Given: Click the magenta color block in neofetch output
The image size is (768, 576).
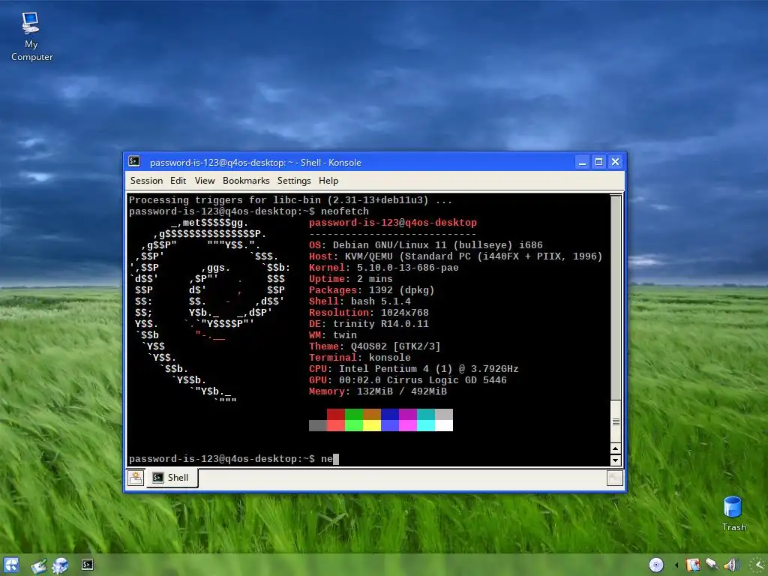Looking at the screenshot, I should click(407, 426).
